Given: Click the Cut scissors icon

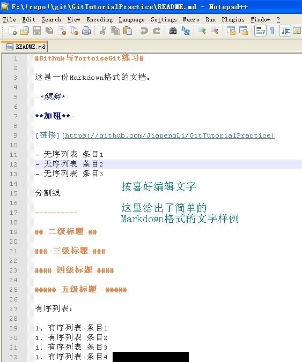Looking at the screenshot, I should click(103, 31).
